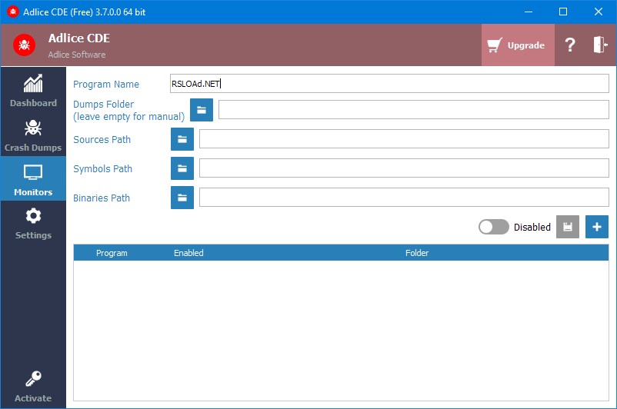The width and height of the screenshot is (617, 409).
Task: Click the title bar application icon
Action: [12, 12]
